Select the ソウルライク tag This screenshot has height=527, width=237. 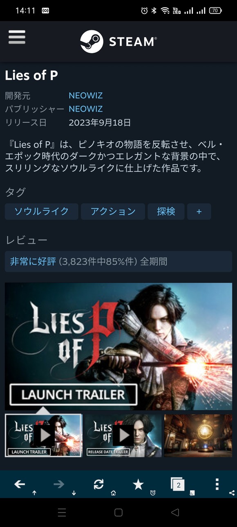coord(41,211)
